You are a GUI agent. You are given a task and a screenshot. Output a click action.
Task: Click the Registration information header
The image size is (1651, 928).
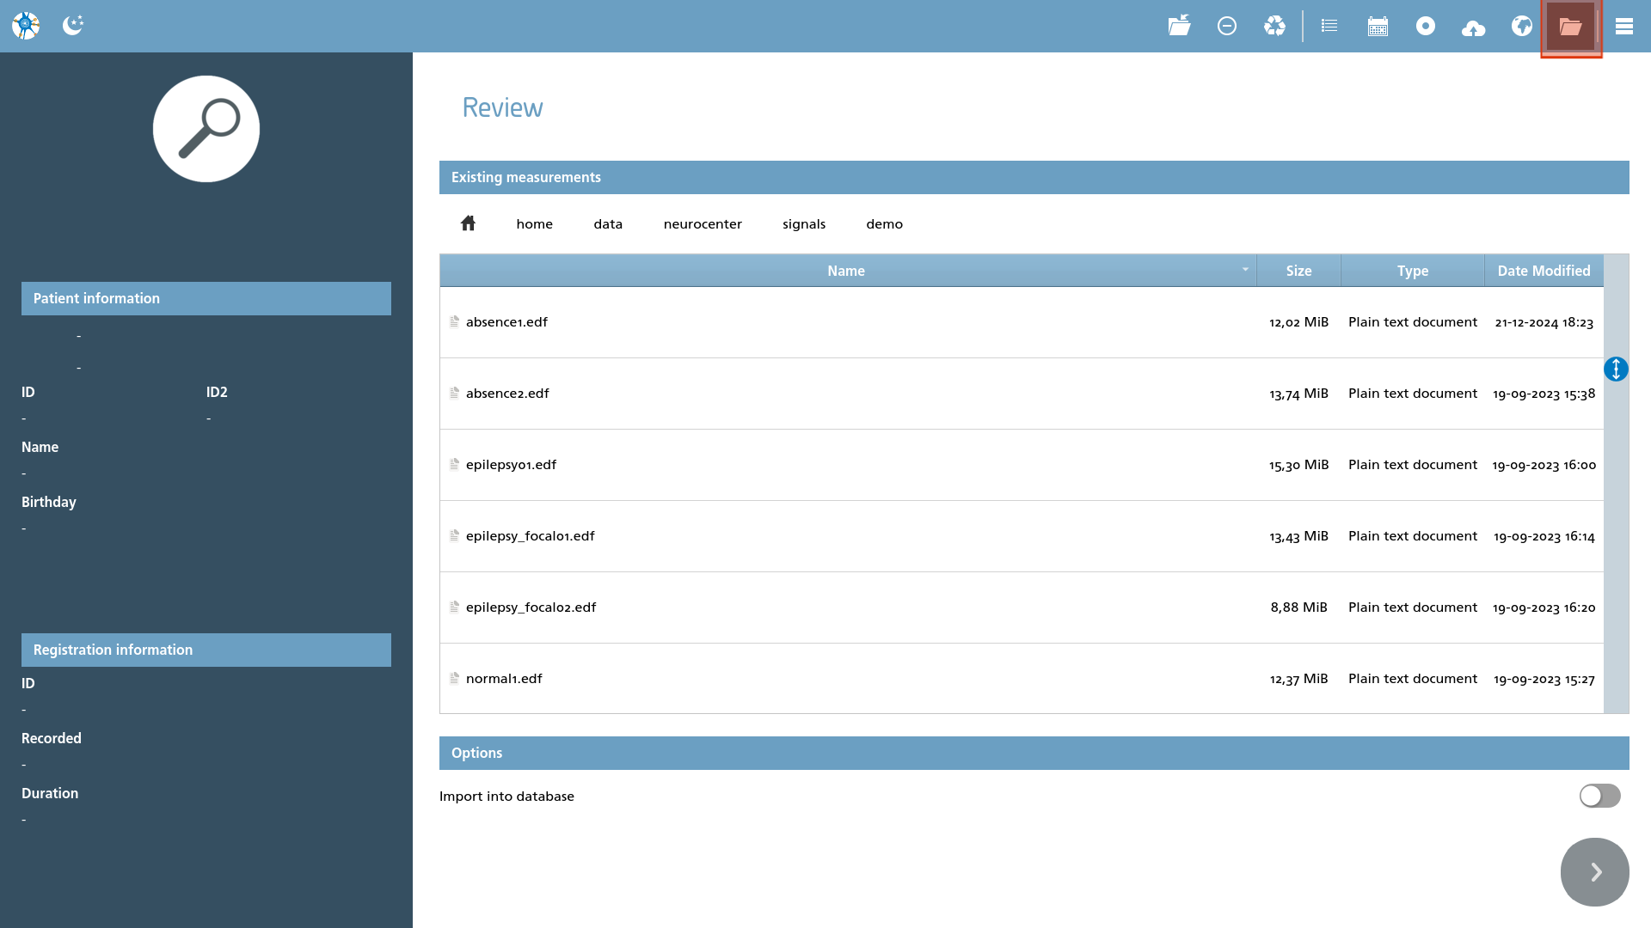206,650
